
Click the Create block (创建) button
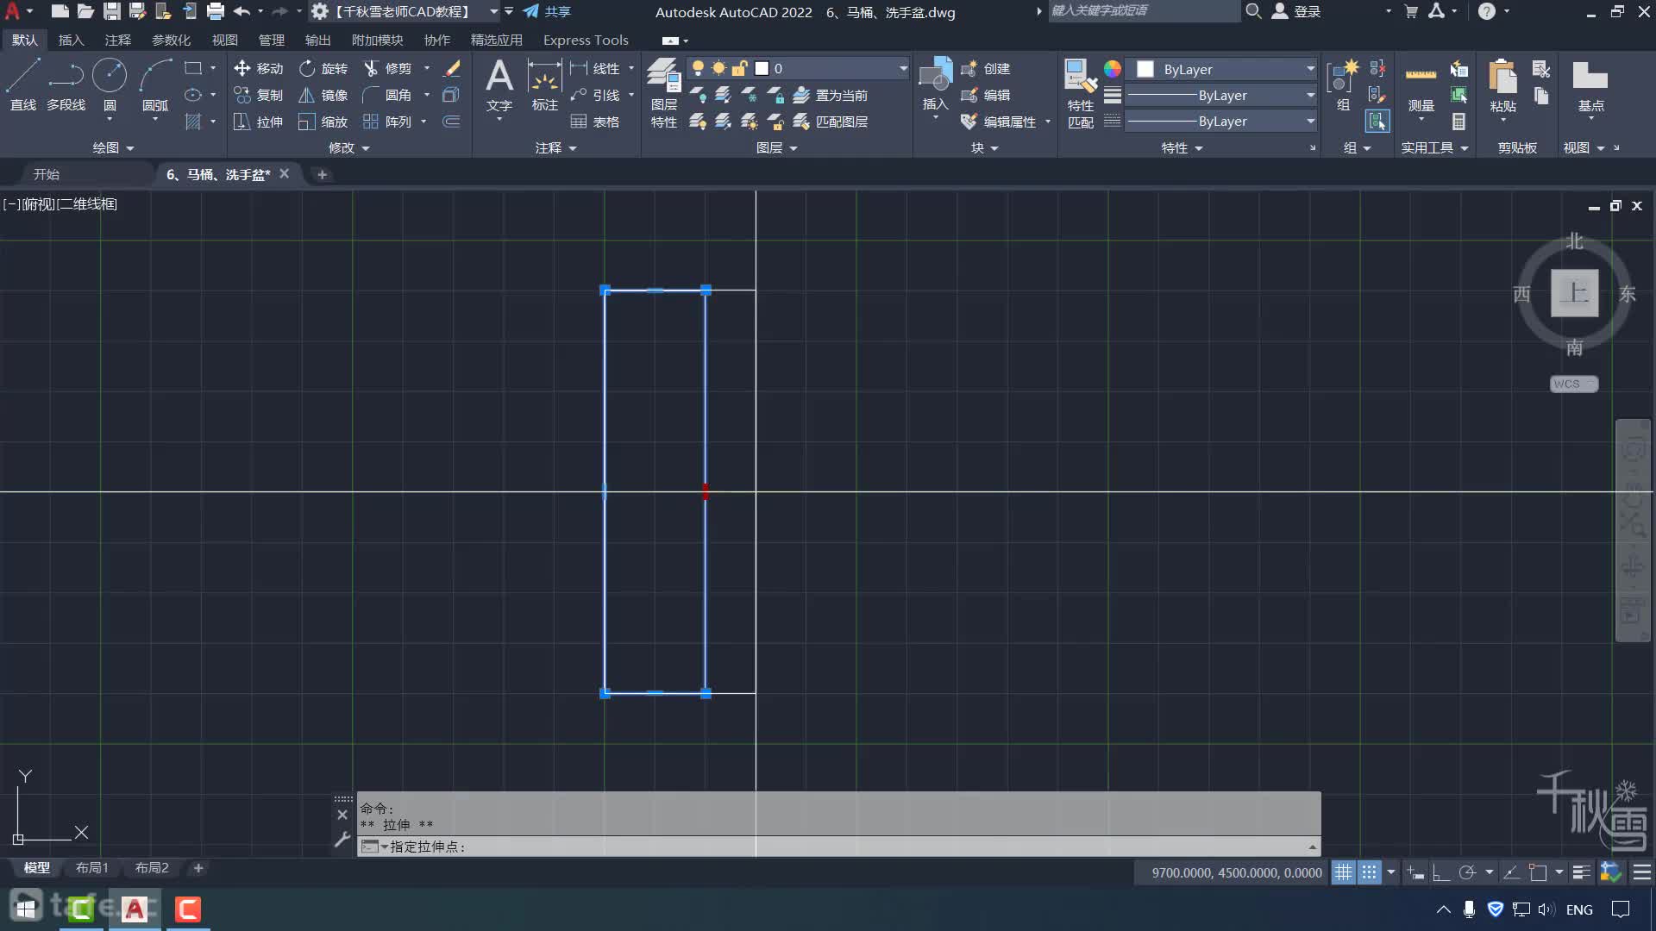[x=985, y=68]
